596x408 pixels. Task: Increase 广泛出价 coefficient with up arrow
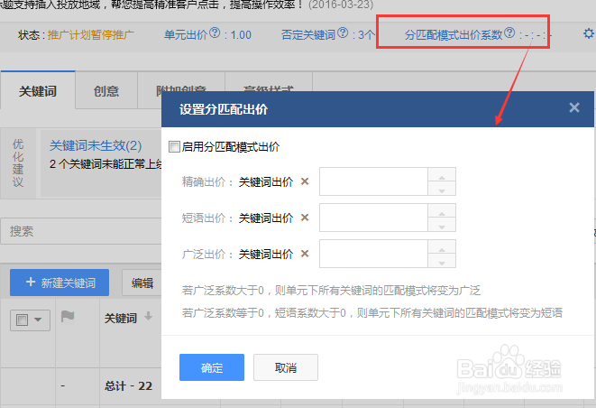442,247
